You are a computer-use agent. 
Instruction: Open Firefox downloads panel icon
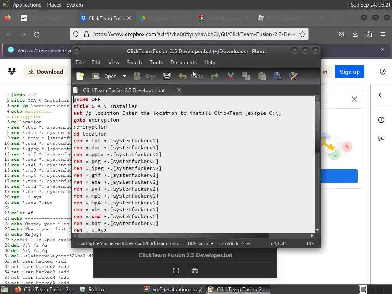[355, 34]
